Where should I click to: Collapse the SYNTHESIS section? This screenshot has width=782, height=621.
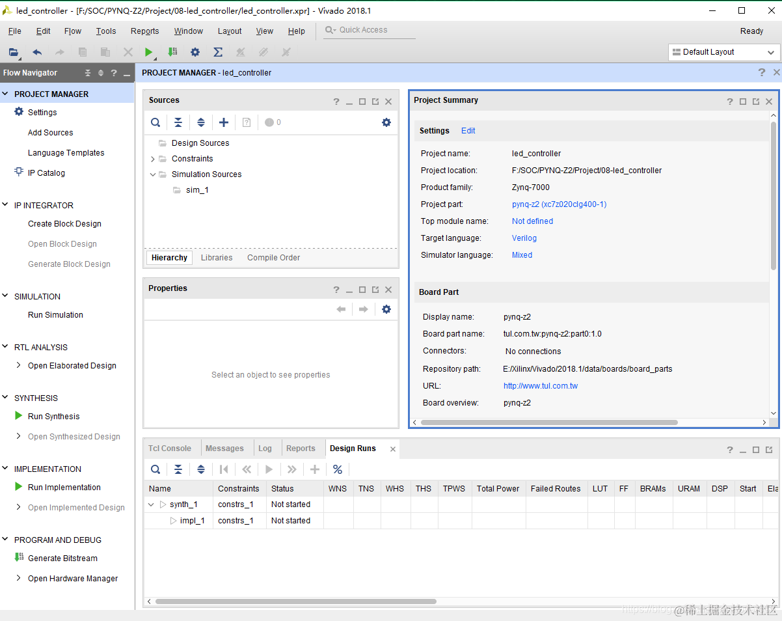click(6, 398)
